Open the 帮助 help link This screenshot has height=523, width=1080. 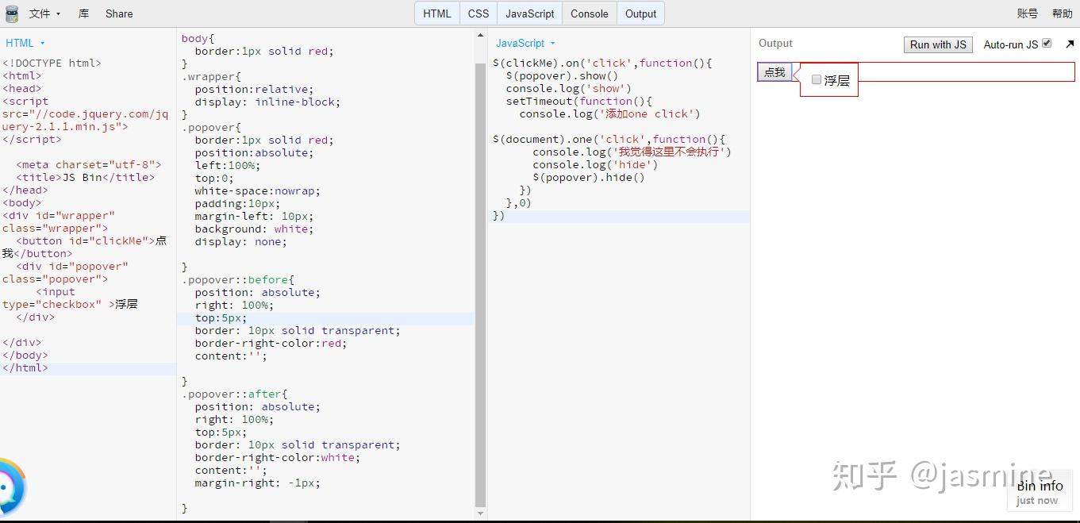pos(1063,13)
